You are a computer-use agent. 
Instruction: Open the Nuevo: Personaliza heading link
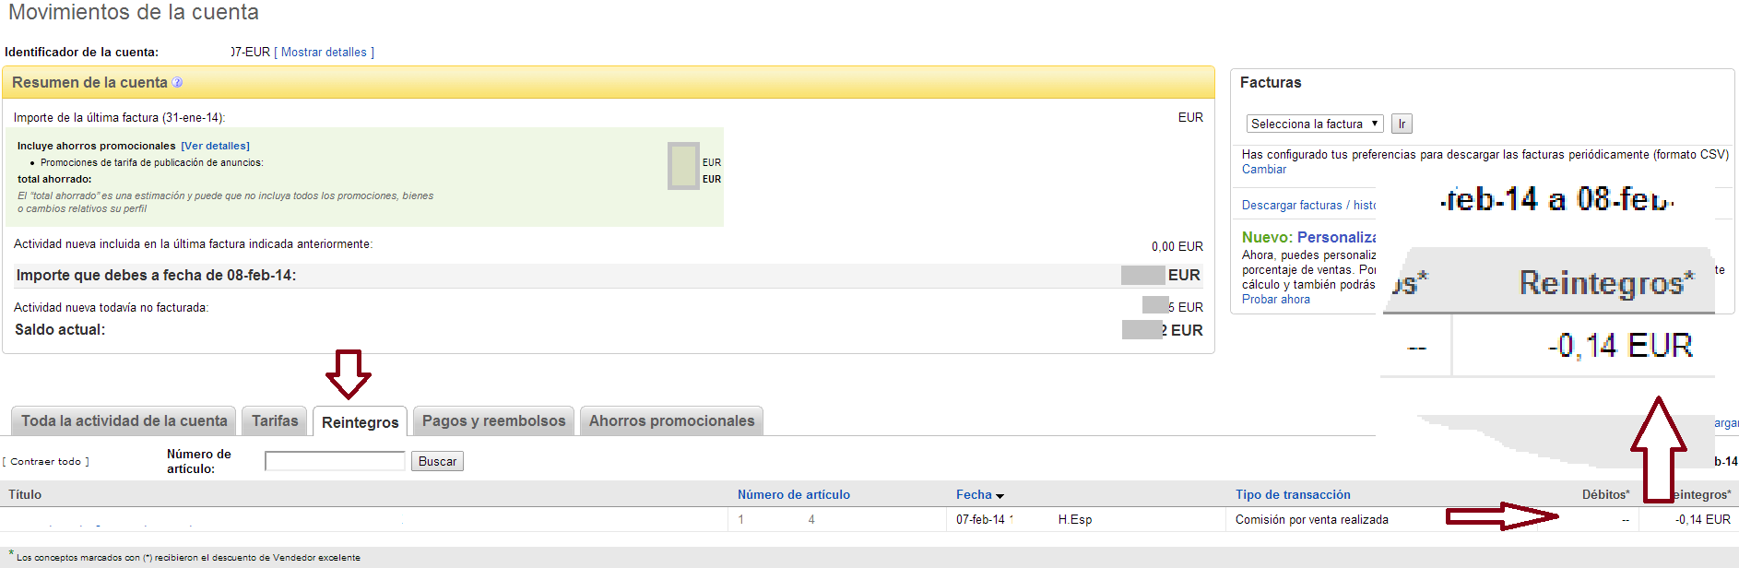1308,238
